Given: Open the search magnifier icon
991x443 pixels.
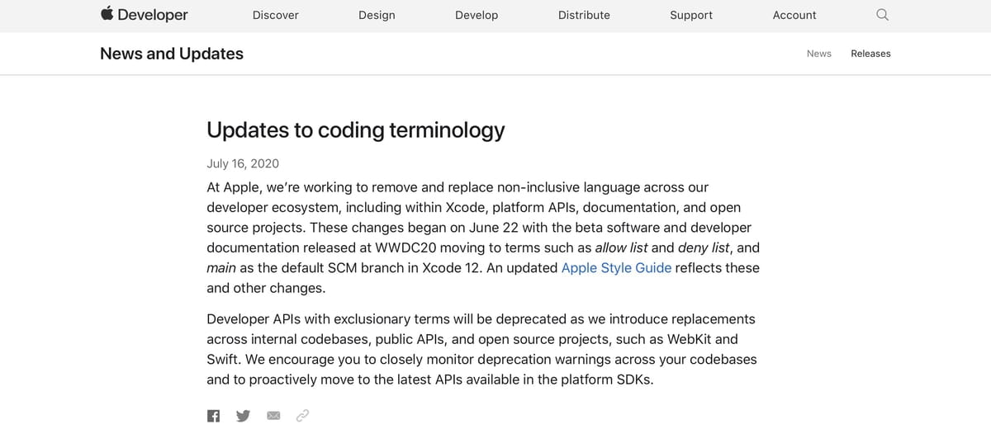Looking at the screenshot, I should pos(882,15).
